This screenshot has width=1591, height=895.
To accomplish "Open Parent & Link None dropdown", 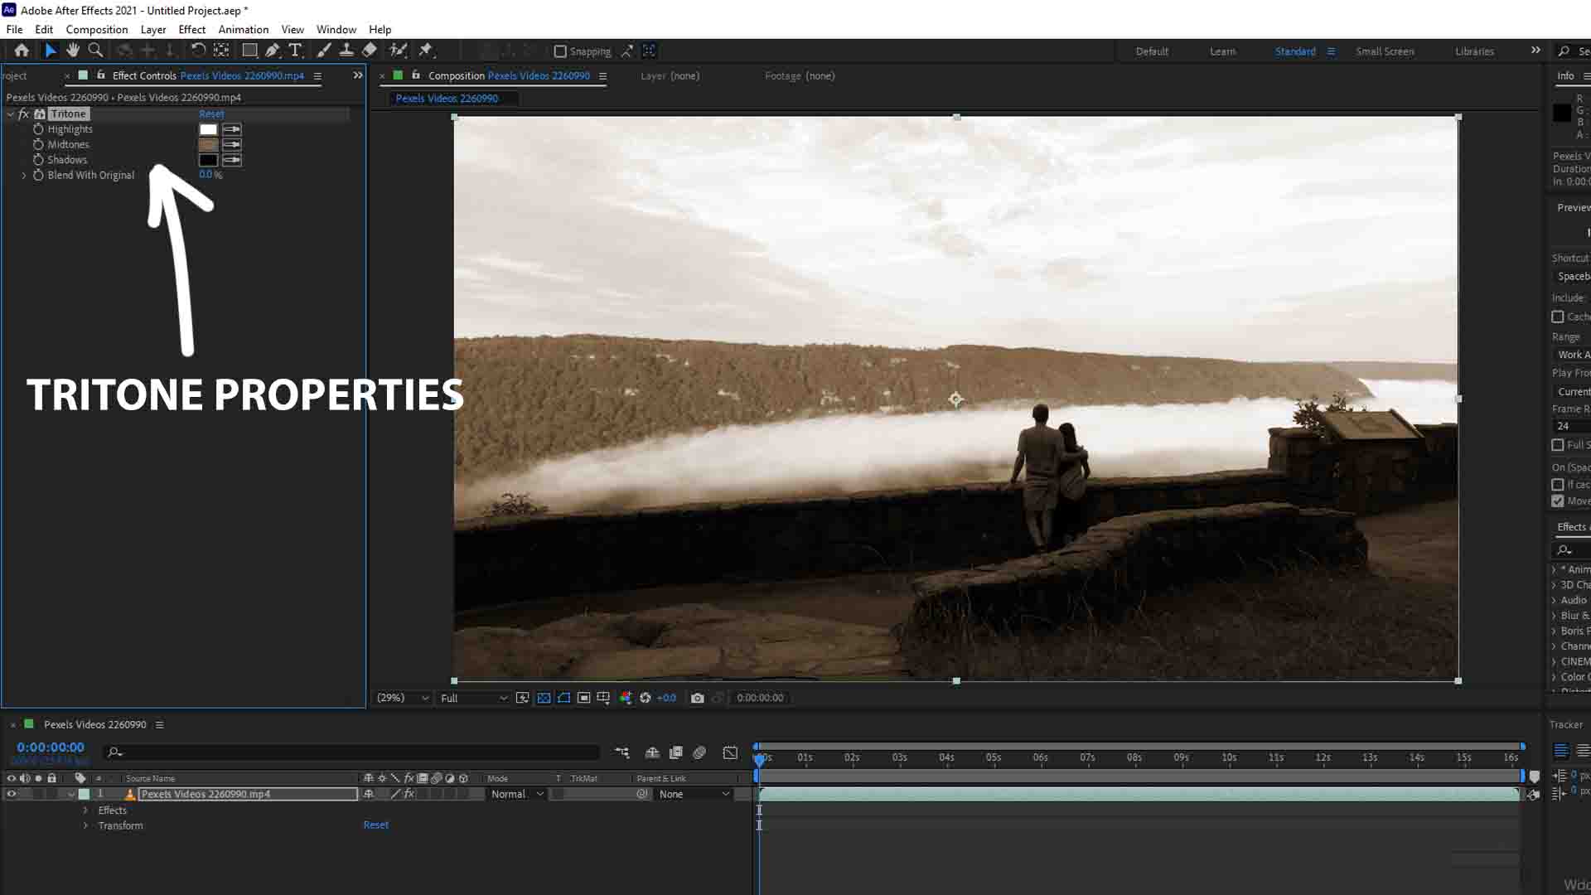I will (x=694, y=794).
